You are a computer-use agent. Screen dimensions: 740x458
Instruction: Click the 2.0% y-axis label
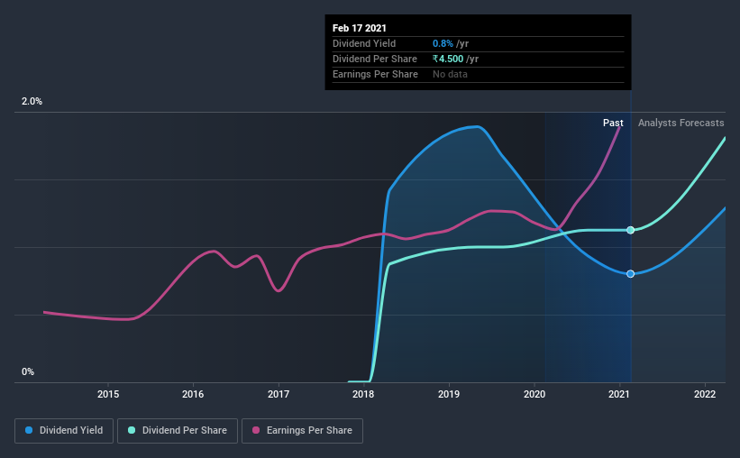tap(32, 101)
